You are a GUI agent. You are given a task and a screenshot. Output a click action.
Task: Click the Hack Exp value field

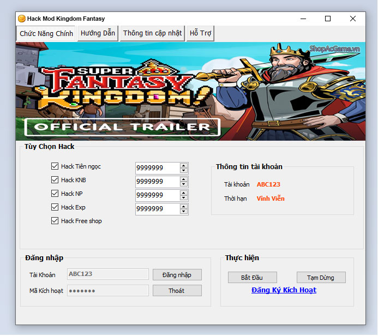(158, 209)
